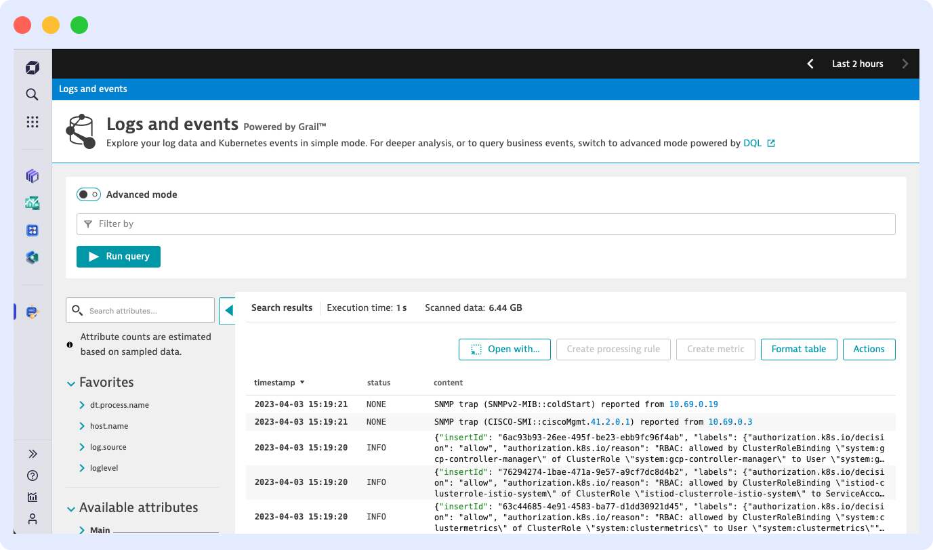Click the Filter by input field
Viewport: 933px width, 550px height.
click(271, 224)
